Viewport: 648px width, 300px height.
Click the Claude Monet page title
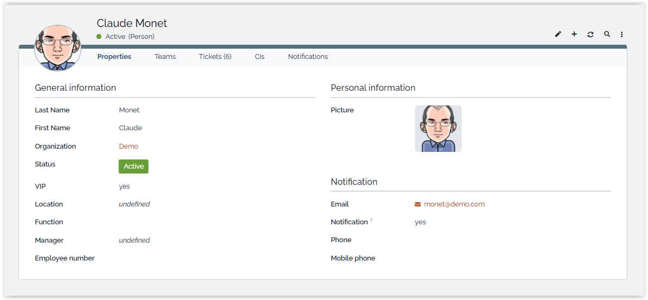132,23
